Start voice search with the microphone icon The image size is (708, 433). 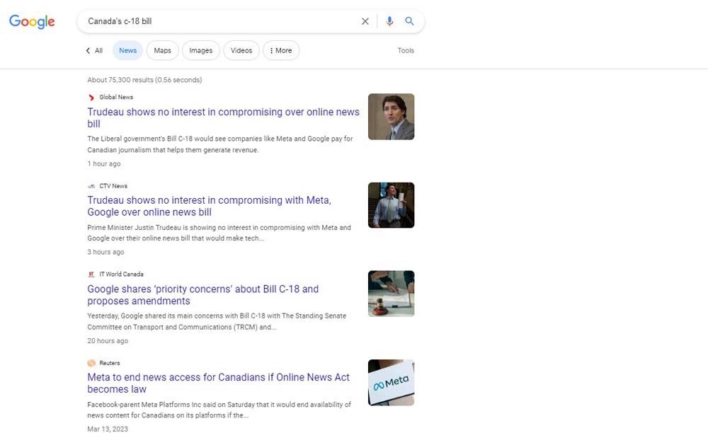pos(389,21)
